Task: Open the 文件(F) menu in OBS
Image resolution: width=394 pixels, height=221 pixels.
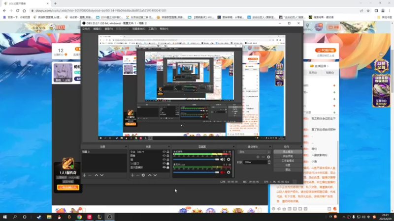Action: click(86, 29)
